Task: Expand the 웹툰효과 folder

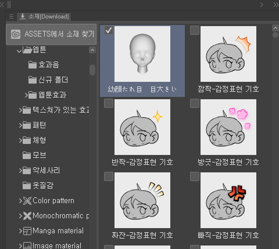Action: (26, 95)
